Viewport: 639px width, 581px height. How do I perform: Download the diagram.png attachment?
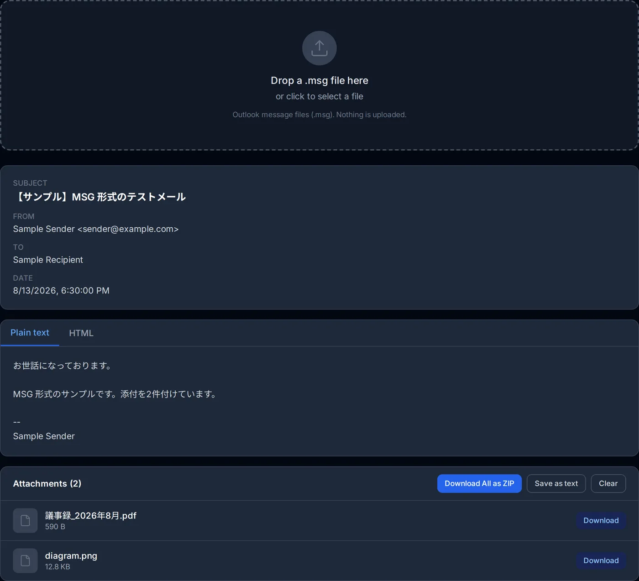click(x=601, y=560)
